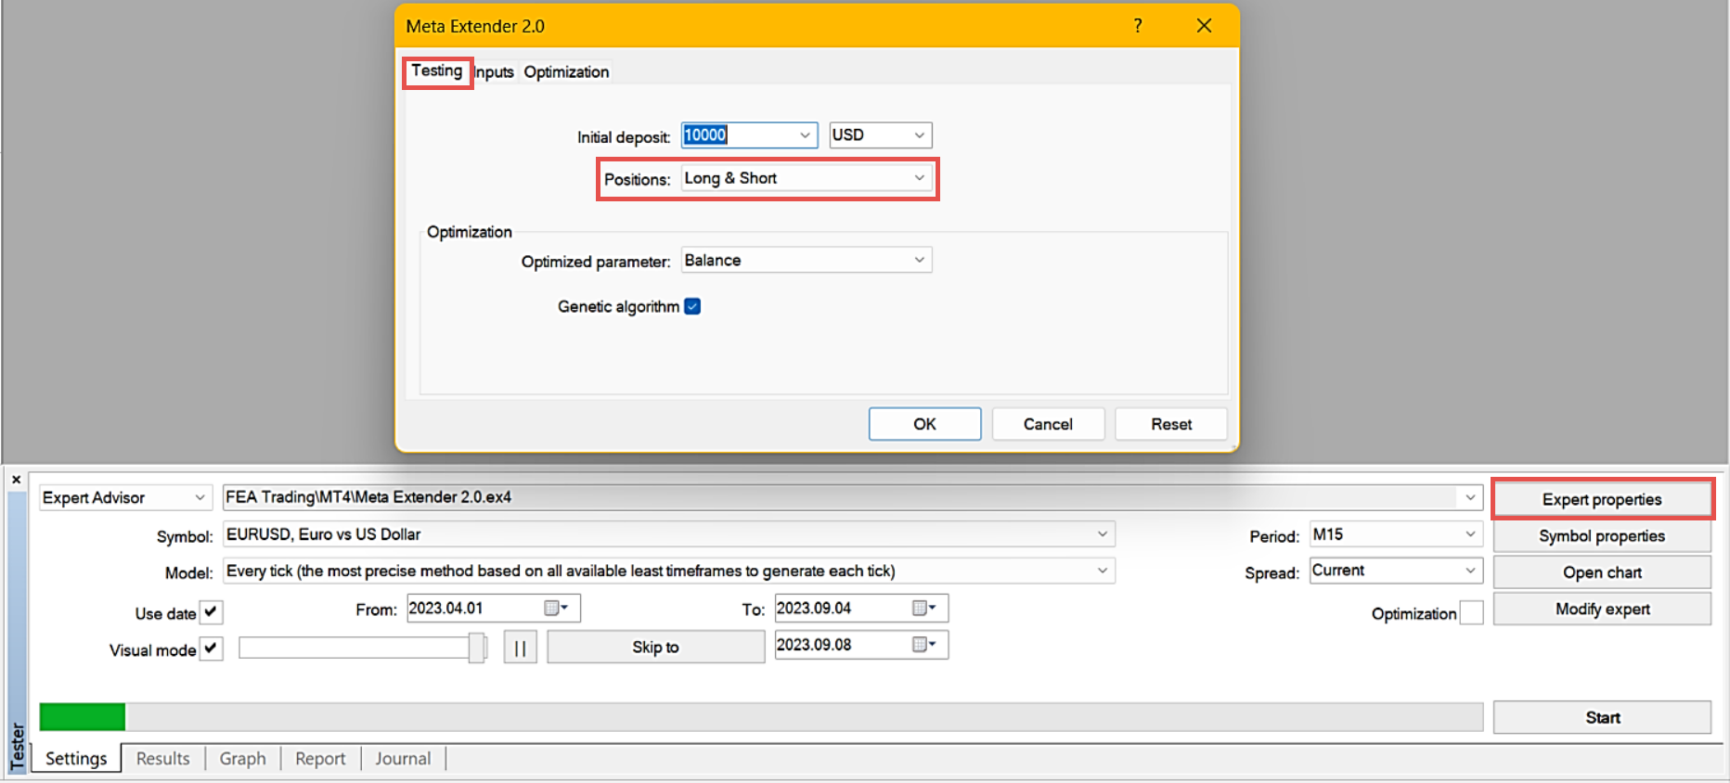Click the help question mark in dialog title
Screen dimensions: 1730x783
tap(1138, 26)
